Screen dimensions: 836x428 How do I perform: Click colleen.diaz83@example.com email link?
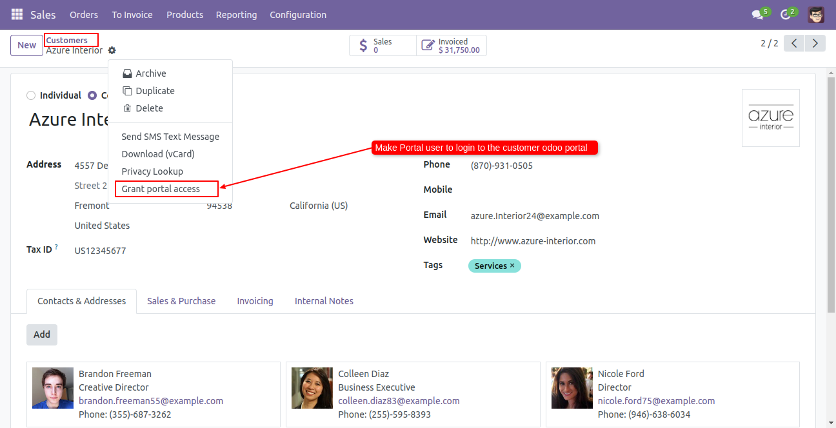click(x=399, y=401)
